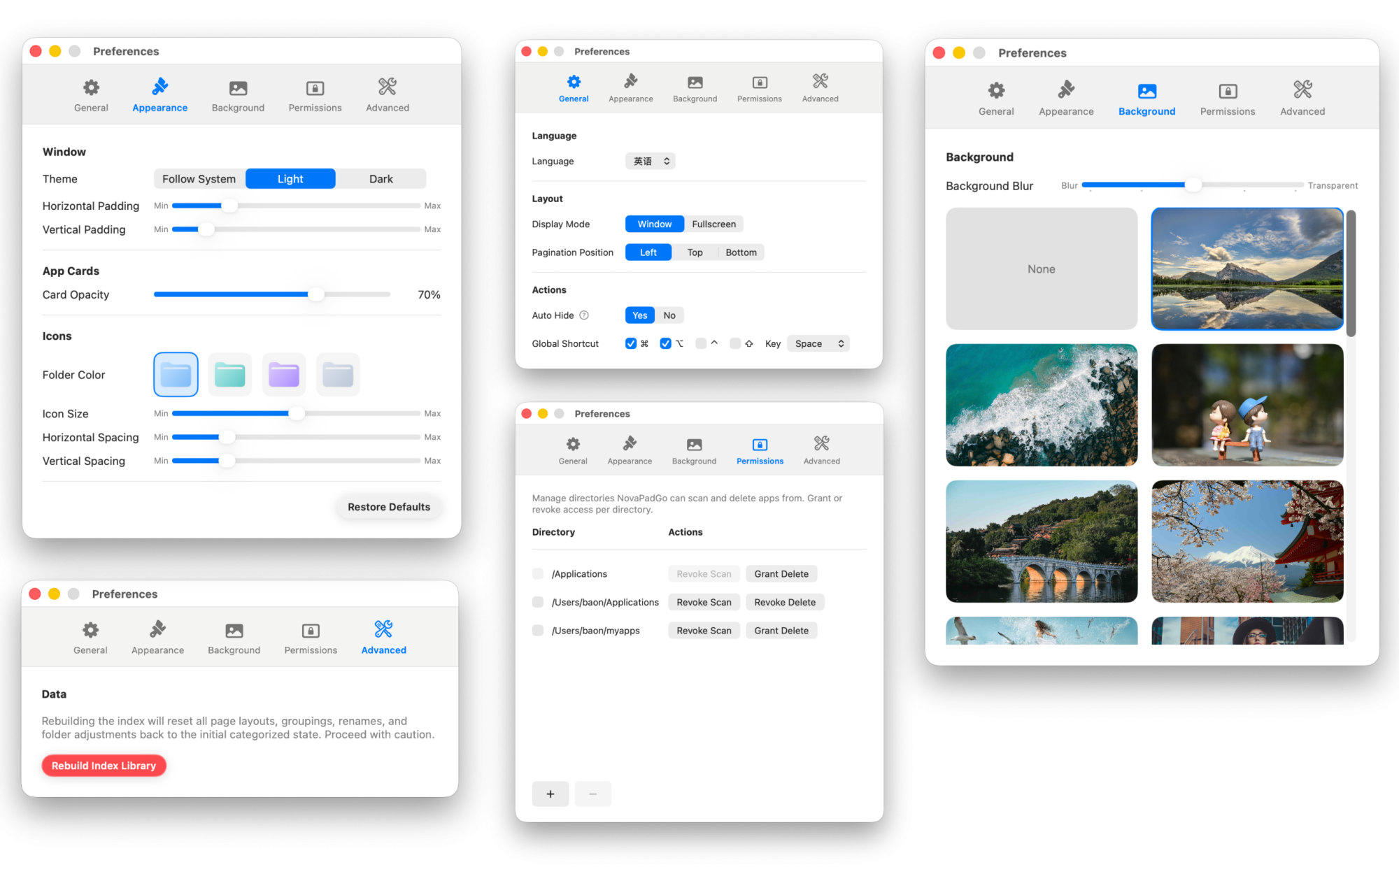The image size is (1399, 874).
Task: Enable the Shift key shortcut checkbox
Action: [735, 343]
